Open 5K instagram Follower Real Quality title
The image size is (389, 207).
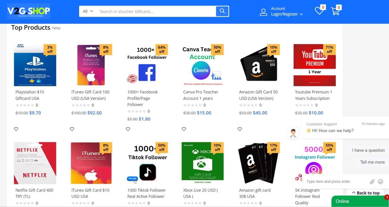pos(307,196)
